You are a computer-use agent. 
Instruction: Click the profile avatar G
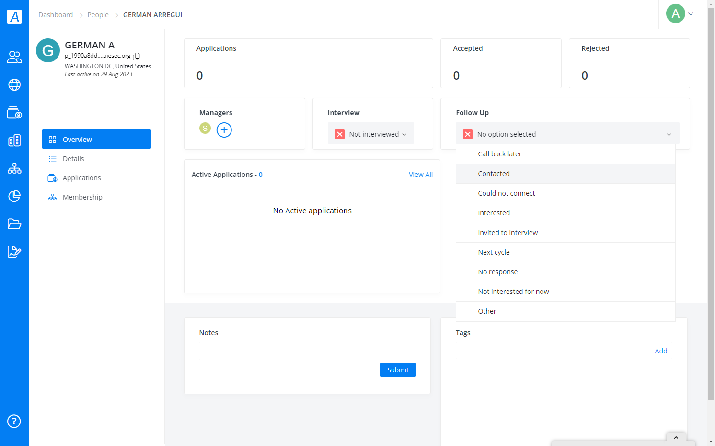coord(48,50)
